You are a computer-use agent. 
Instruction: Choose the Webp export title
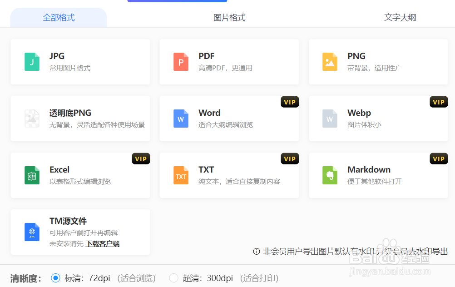[x=359, y=113]
